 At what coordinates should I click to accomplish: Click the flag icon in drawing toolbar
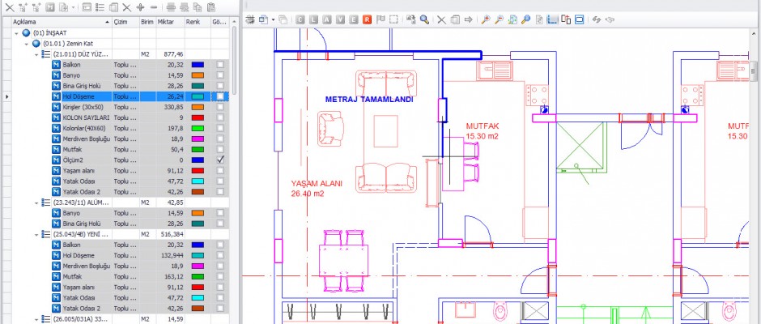coord(380,19)
